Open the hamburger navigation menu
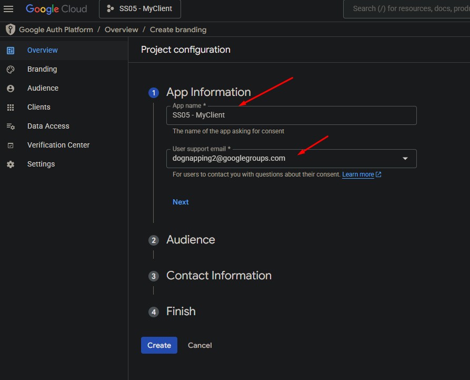Image resolution: width=470 pixels, height=380 pixels. point(8,9)
